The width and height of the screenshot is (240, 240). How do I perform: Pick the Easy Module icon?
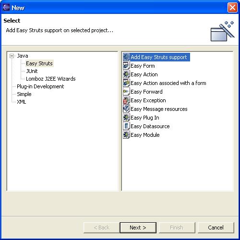coord(126,135)
